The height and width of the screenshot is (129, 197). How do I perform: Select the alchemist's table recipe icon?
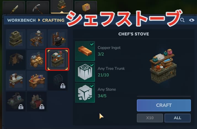point(37,81)
